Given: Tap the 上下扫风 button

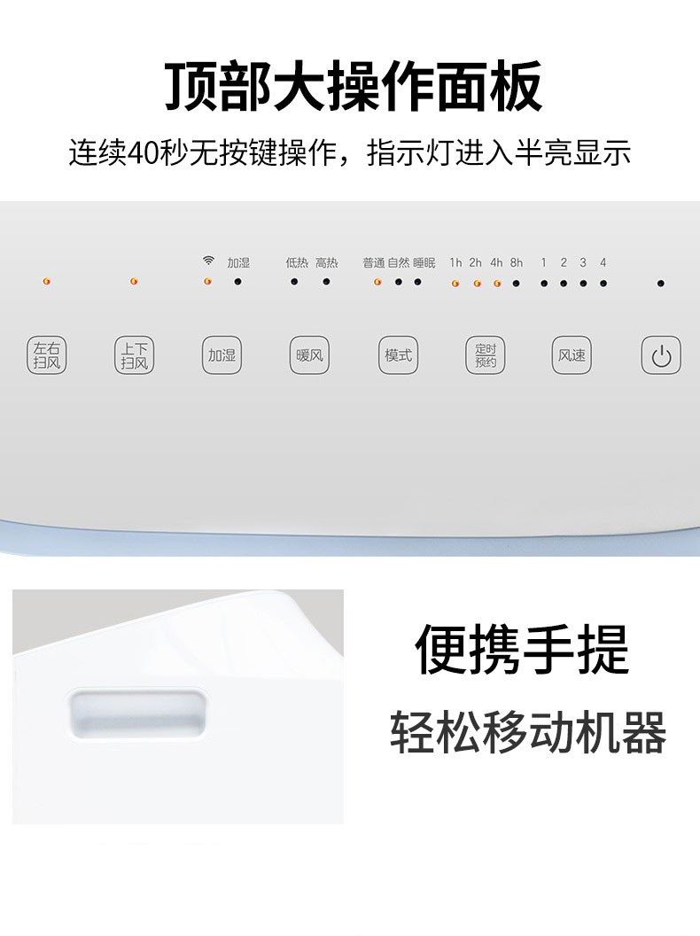Looking at the screenshot, I should click(x=135, y=355).
